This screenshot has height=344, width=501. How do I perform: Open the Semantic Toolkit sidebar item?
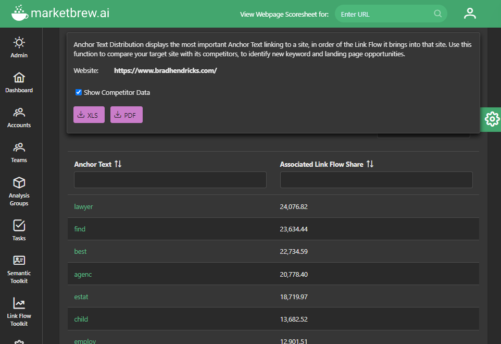click(19, 268)
